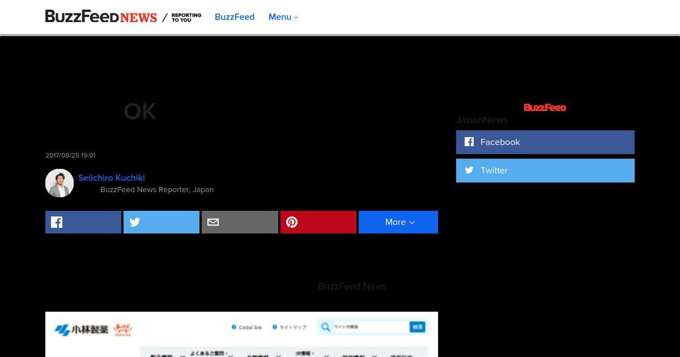This screenshot has height=357, width=680.
Task: Open Seiichiro Kuchiki's profile photo
Action: pyautogui.click(x=59, y=183)
